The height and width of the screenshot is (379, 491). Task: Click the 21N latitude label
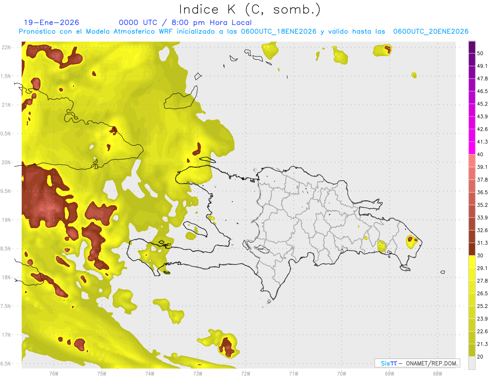pos(7,105)
